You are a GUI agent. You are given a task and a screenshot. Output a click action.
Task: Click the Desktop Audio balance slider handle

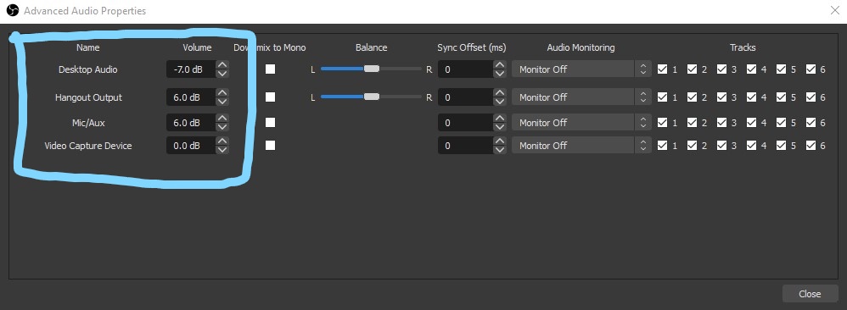372,69
